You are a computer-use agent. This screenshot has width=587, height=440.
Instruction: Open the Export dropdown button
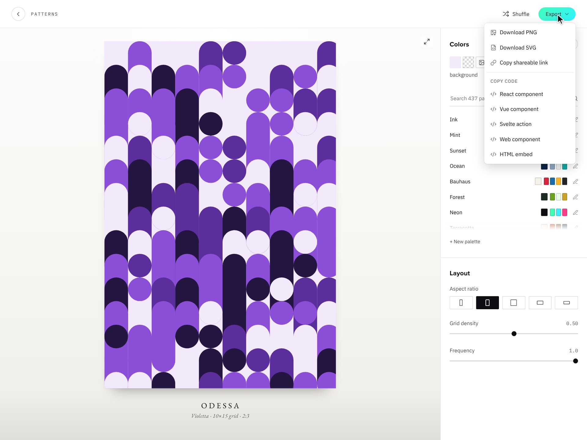tap(557, 14)
